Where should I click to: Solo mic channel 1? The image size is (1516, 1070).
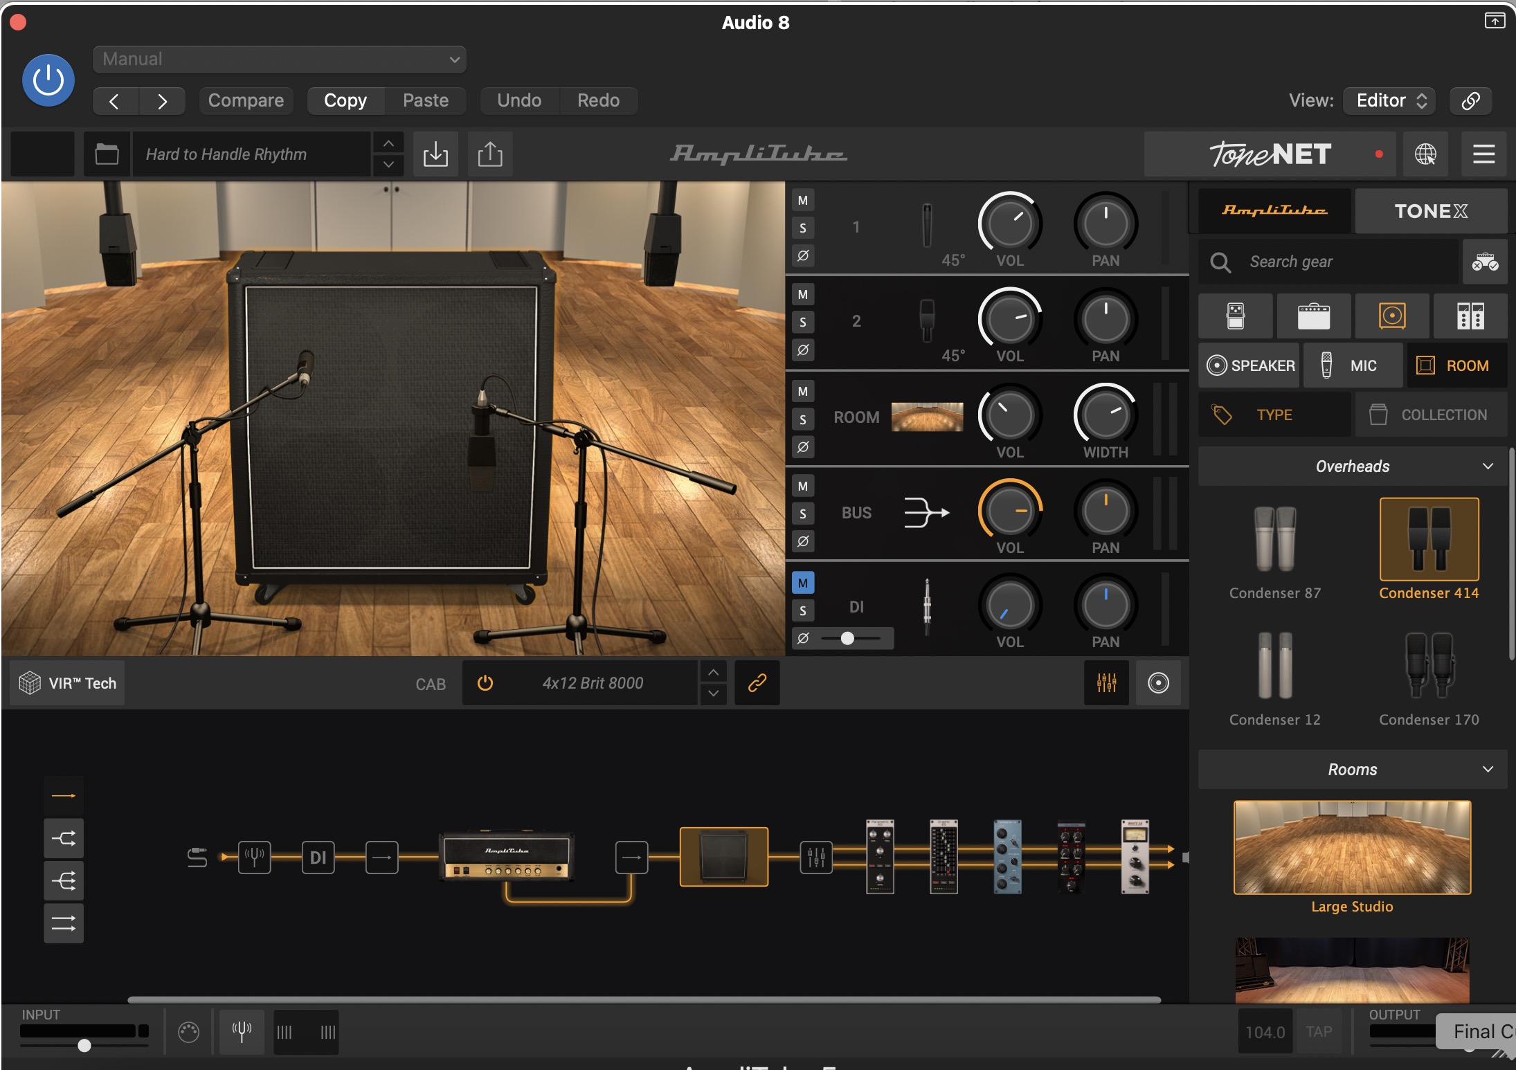(803, 228)
